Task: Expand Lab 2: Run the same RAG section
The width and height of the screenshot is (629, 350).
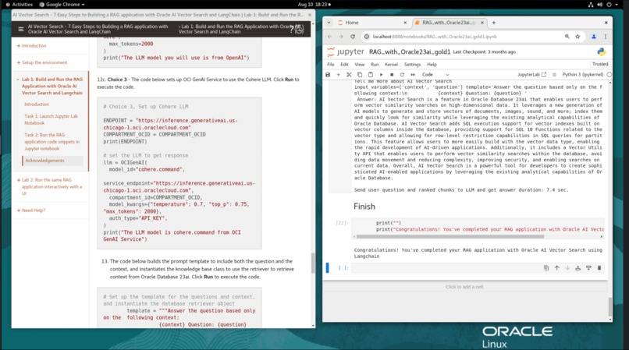Action: (49, 186)
